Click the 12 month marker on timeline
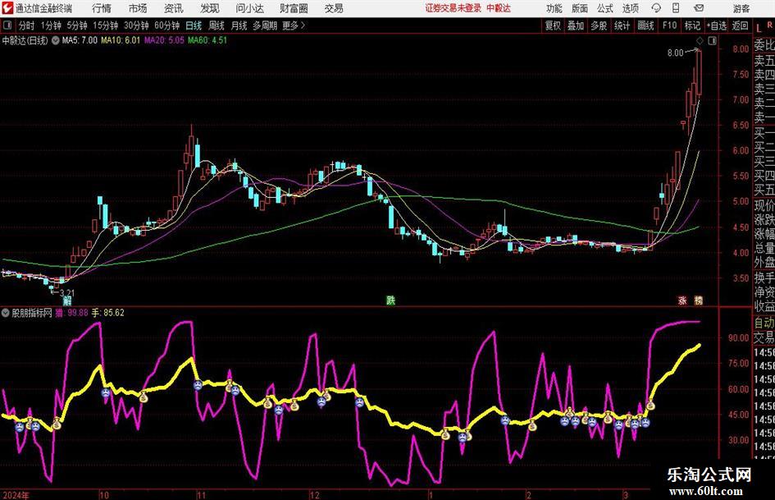Image resolution: width=775 pixels, height=500 pixels. click(314, 495)
